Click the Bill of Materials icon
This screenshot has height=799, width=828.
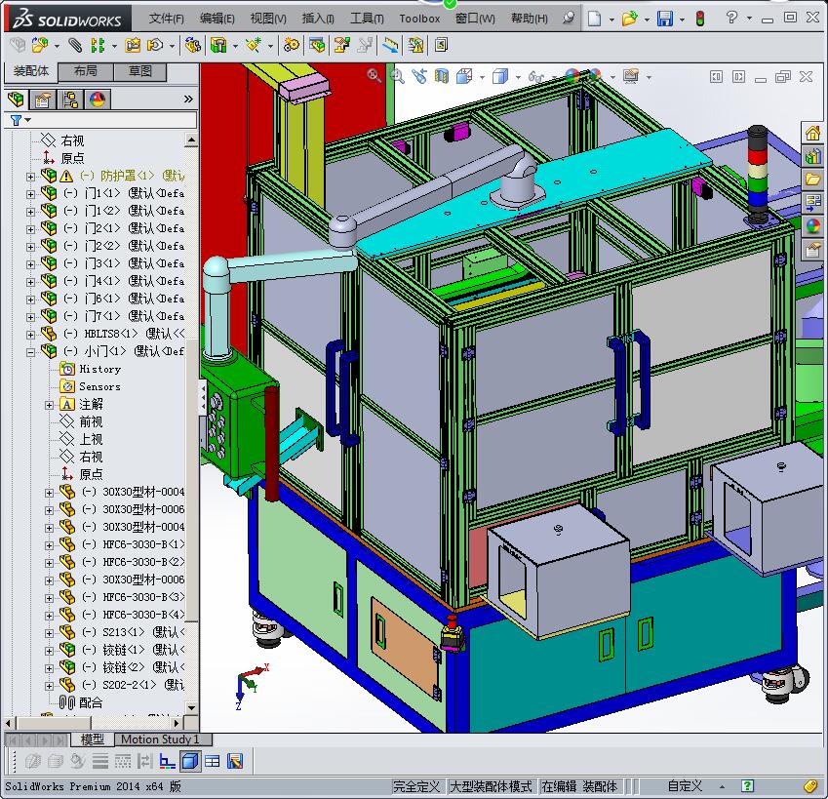[x=317, y=46]
